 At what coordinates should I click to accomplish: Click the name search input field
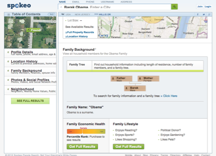(115, 7)
